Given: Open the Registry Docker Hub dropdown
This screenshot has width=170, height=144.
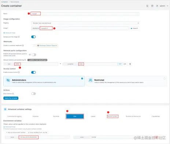Looking at the screenshot, I should pyautogui.click(x=85, y=23).
